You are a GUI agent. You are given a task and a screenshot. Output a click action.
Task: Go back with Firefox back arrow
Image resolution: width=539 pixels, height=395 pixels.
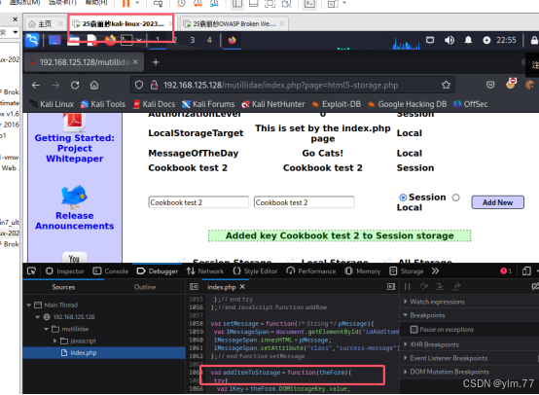coord(36,85)
